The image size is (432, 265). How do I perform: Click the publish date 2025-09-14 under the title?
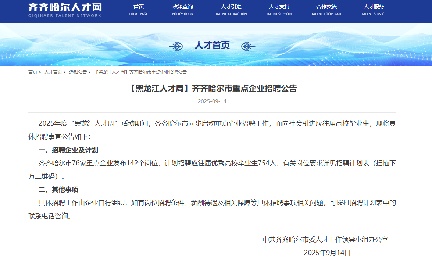pyautogui.click(x=212, y=101)
